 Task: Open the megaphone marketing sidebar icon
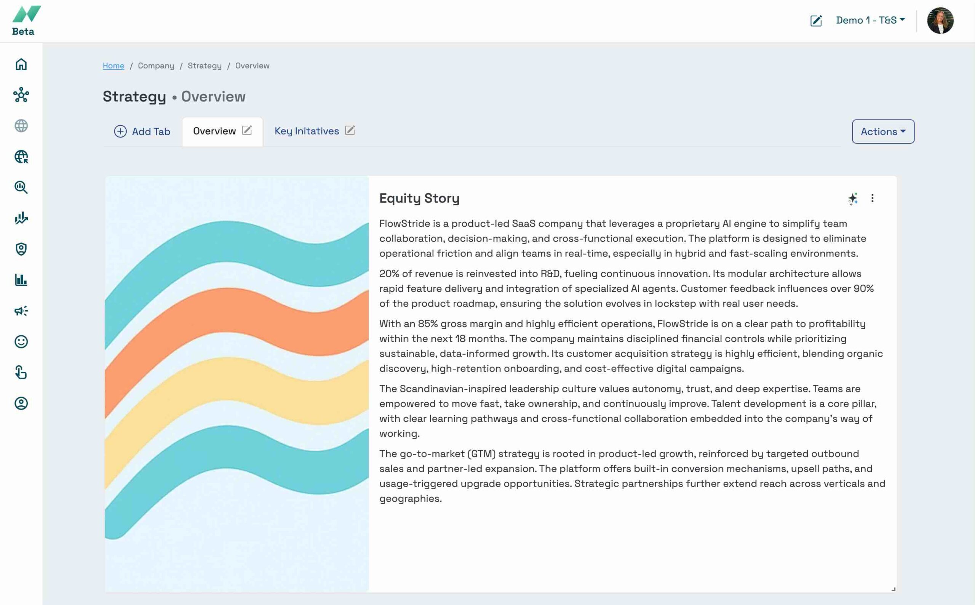tap(21, 311)
